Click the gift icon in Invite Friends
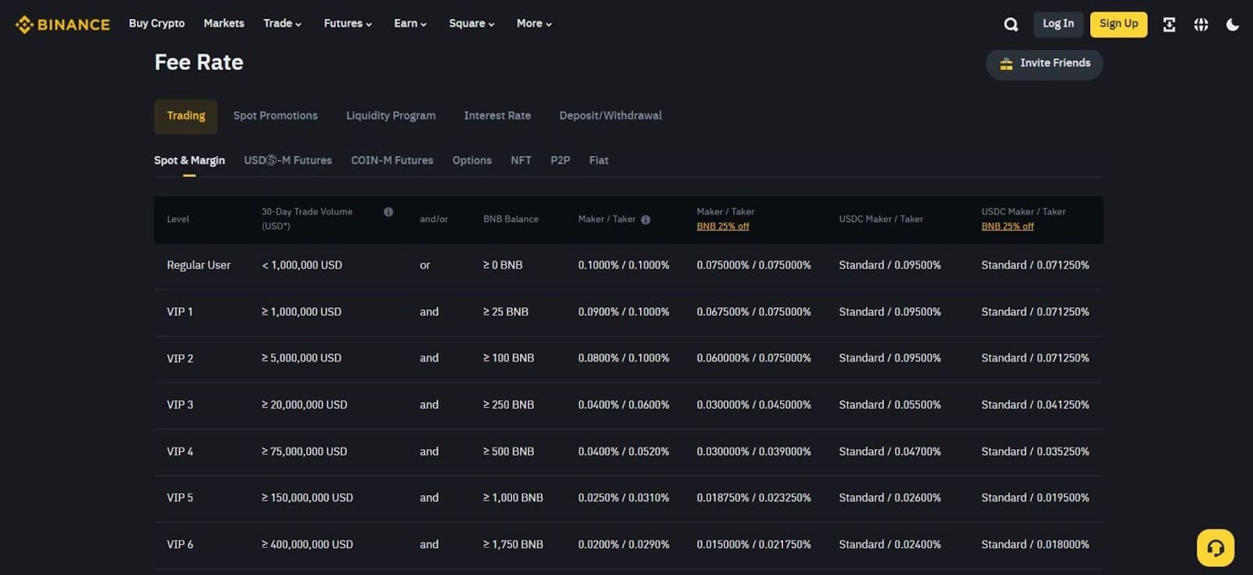The image size is (1253, 575). [1006, 63]
